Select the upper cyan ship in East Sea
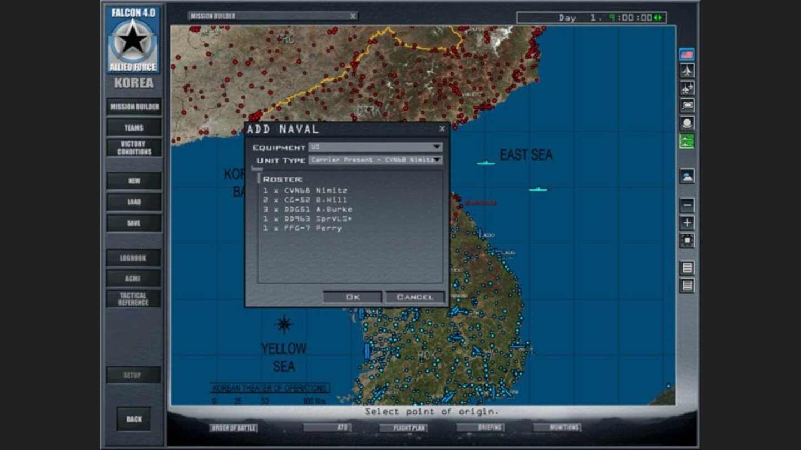 pos(486,163)
